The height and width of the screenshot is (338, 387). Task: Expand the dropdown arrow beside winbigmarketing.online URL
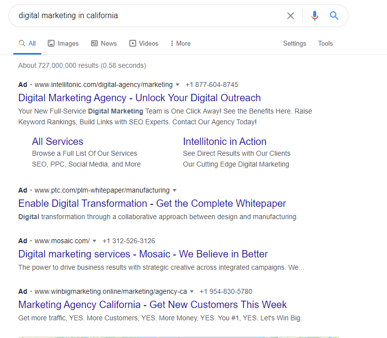click(191, 292)
